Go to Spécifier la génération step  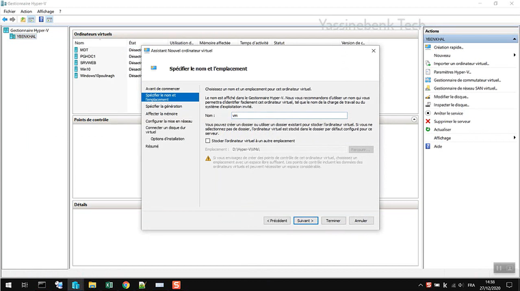[164, 107]
